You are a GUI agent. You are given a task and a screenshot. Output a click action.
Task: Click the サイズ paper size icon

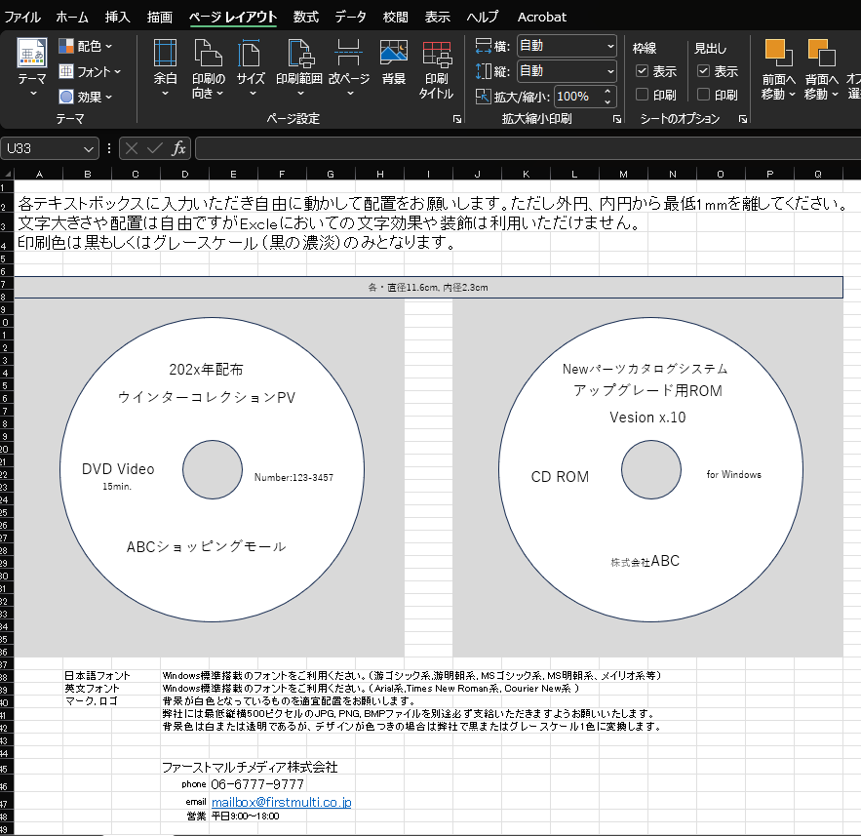[x=251, y=54]
